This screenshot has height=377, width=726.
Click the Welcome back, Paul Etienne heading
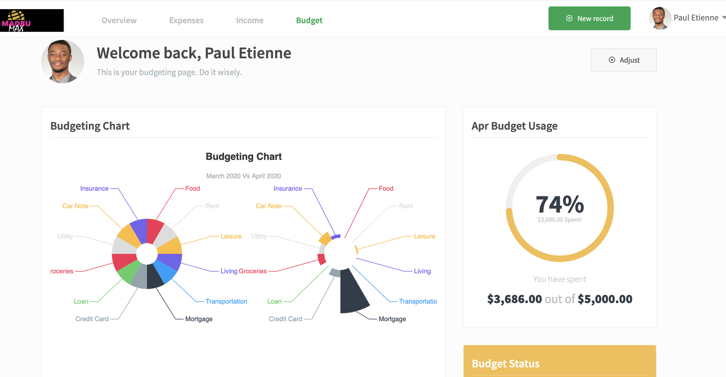click(x=194, y=53)
